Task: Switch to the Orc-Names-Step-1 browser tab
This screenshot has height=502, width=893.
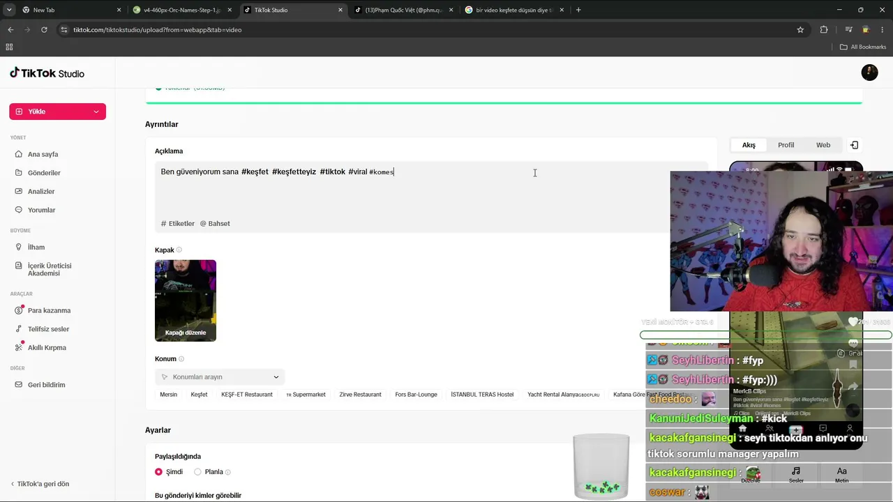Action: [181, 10]
